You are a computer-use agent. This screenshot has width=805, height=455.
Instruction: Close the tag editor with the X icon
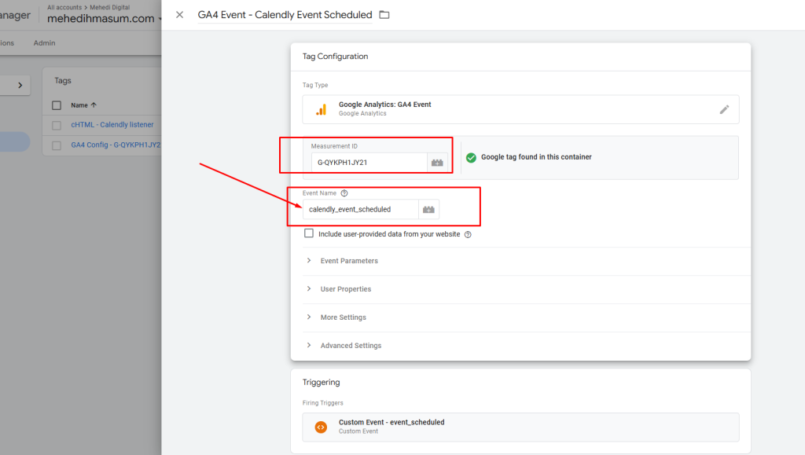tap(180, 15)
